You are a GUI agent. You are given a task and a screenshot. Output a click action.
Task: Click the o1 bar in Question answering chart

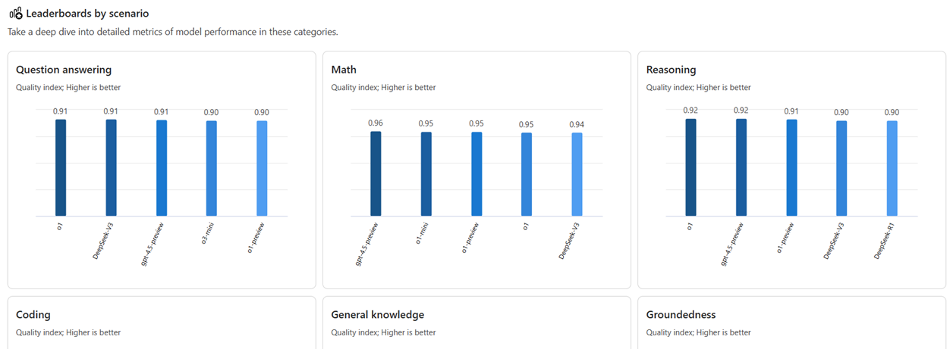click(x=61, y=167)
